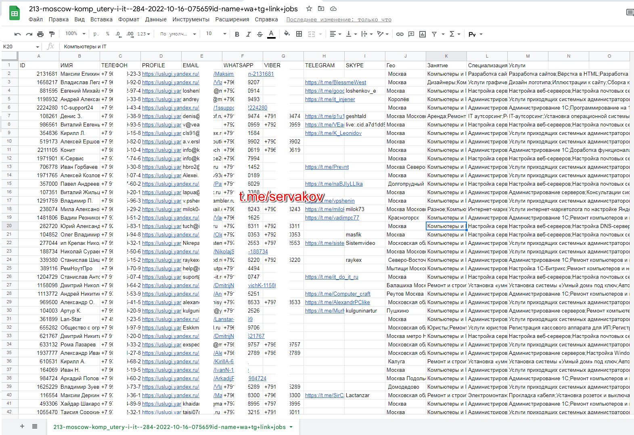Open the Данные menu

pyautogui.click(x=156, y=19)
